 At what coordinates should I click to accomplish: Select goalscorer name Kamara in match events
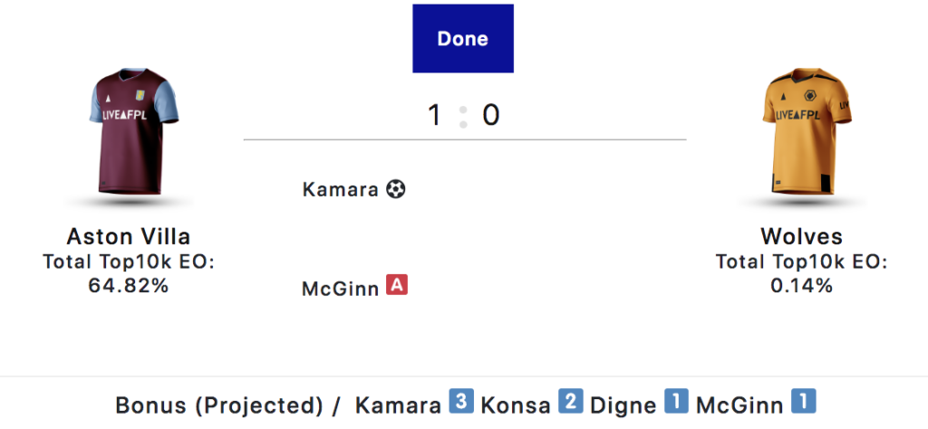click(340, 190)
